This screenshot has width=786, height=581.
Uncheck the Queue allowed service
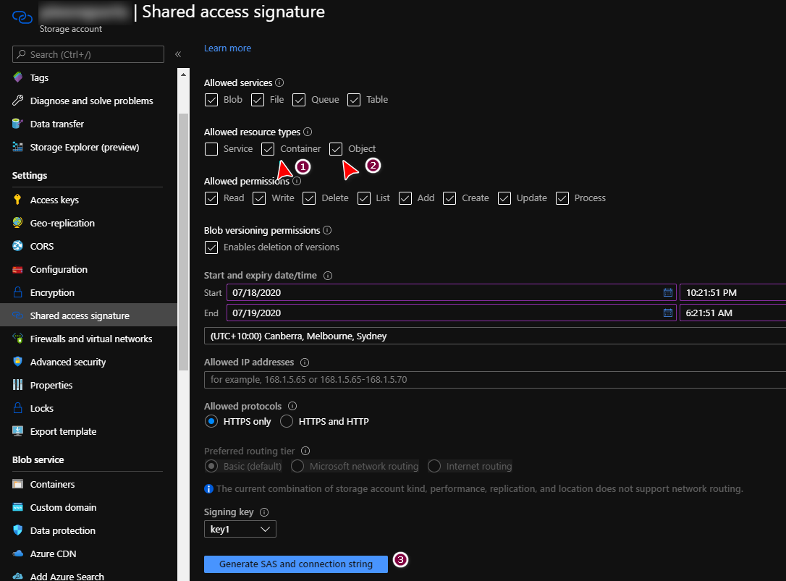pos(299,99)
